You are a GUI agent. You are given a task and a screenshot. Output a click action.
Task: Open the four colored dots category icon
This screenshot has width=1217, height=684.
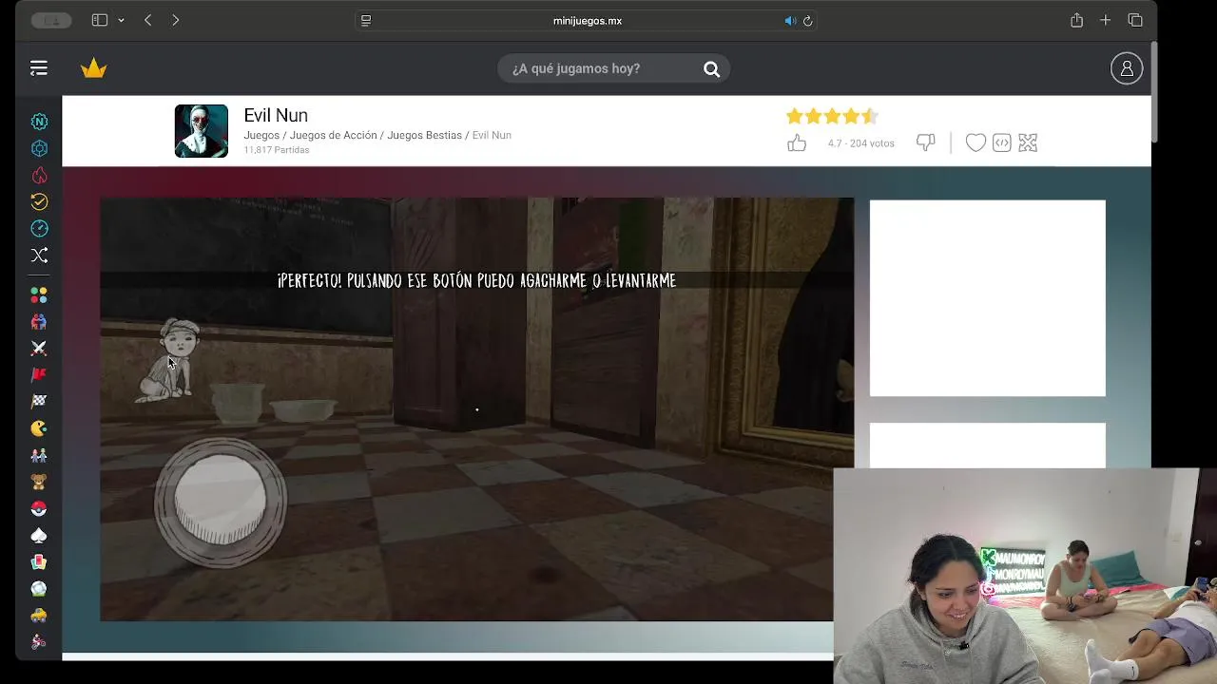coord(39,295)
